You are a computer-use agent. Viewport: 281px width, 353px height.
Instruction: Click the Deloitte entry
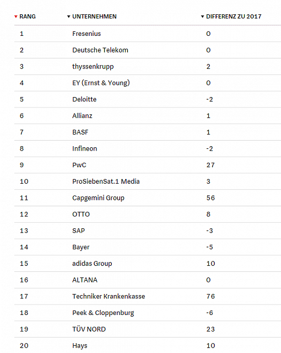coord(84,99)
